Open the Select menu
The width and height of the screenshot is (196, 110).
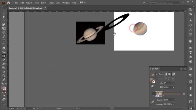[x=43, y=3]
